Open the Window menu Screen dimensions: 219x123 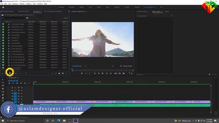[x=40, y=4]
